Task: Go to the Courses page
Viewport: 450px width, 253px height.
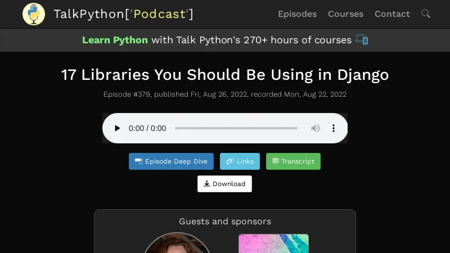Action: [x=345, y=14]
